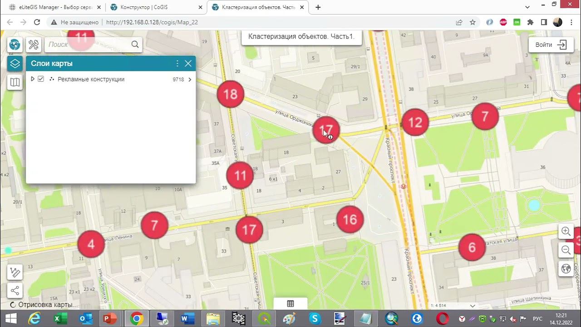Zoom in on the map
The width and height of the screenshot is (581, 327).
pos(566,231)
